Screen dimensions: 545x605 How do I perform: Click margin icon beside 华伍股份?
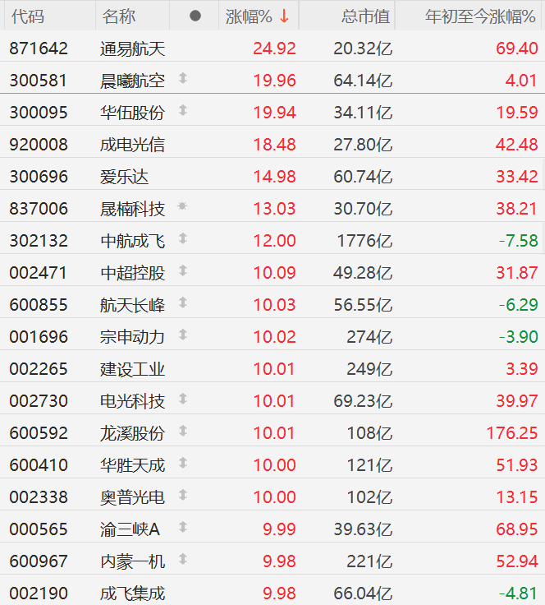pyautogui.click(x=183, y=110)
